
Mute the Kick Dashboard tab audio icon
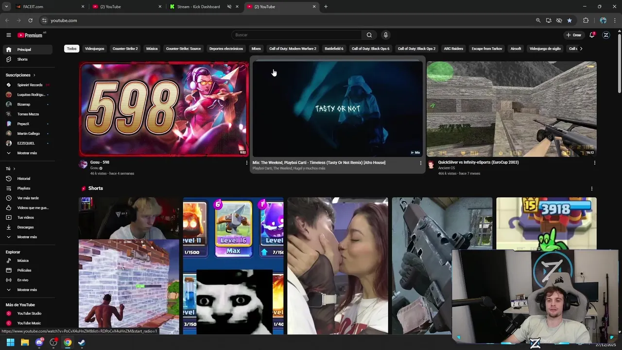(x=229, y=7)
